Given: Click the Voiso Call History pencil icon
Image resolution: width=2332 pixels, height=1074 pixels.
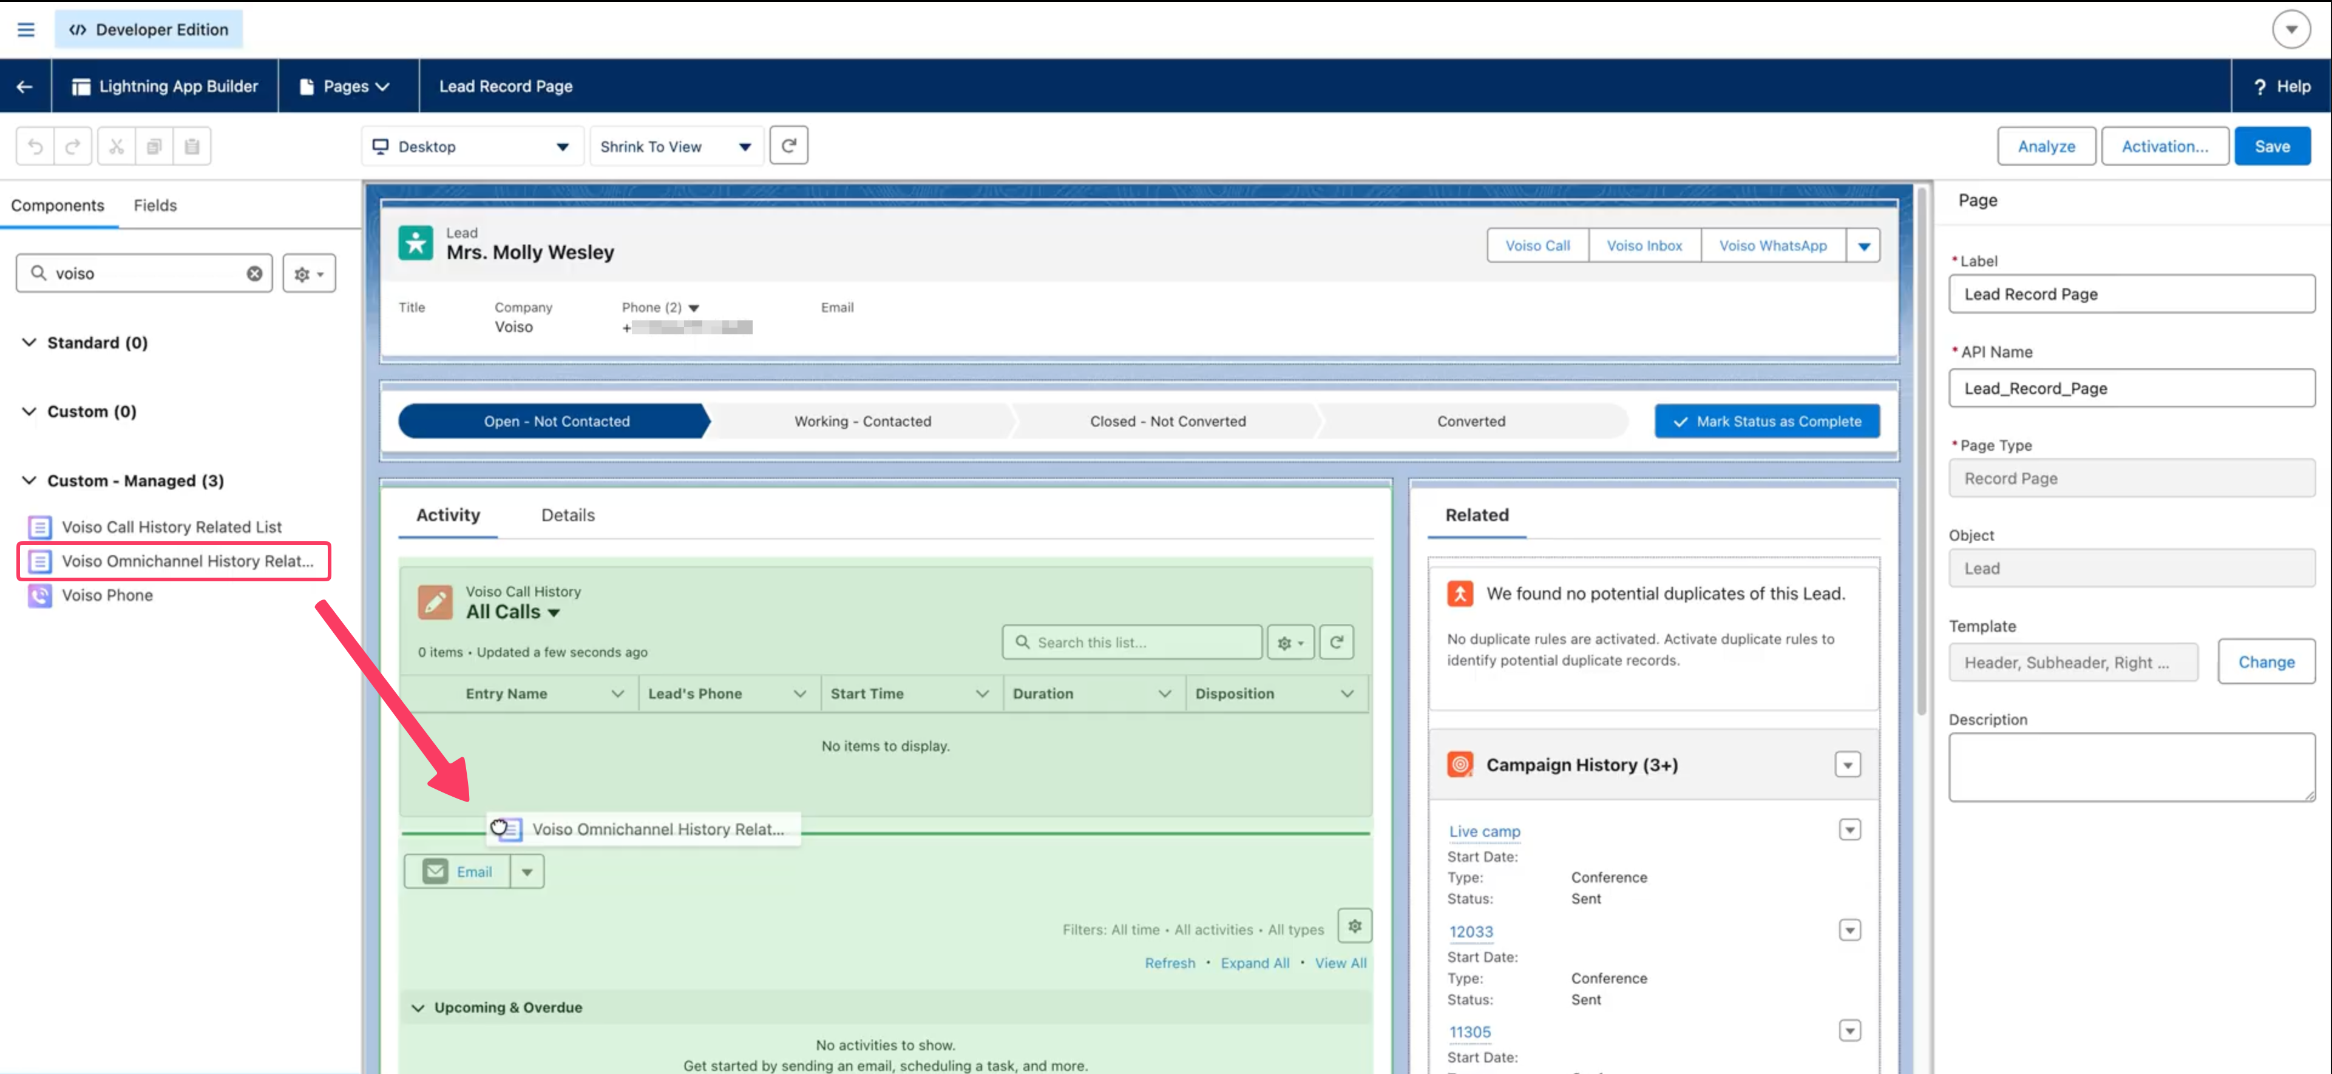Looking at the screenshot, I should pyautogui.click(x=435, y=602).
